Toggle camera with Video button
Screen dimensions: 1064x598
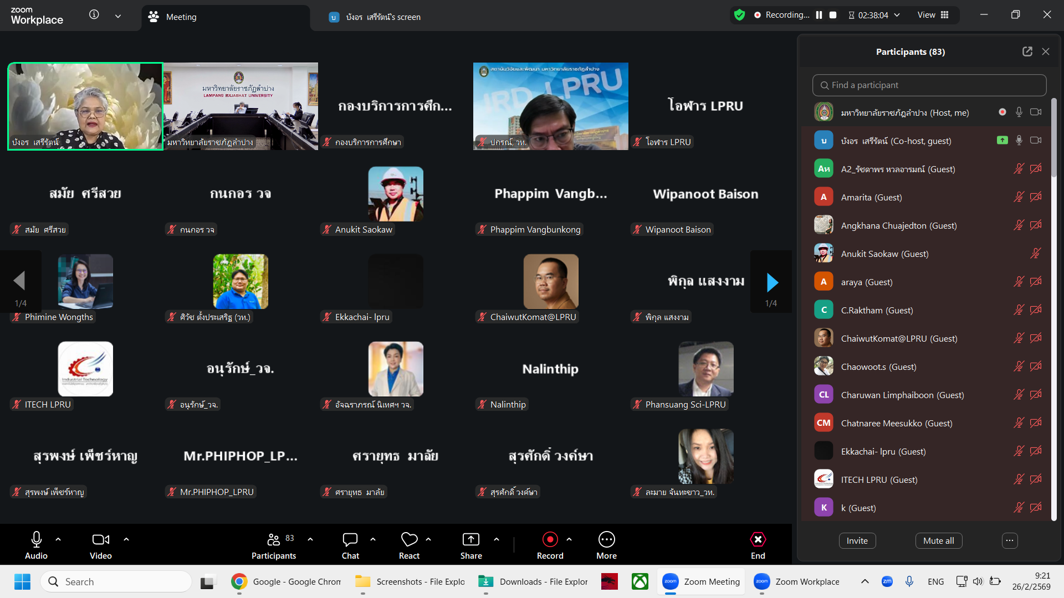(100, 540)
